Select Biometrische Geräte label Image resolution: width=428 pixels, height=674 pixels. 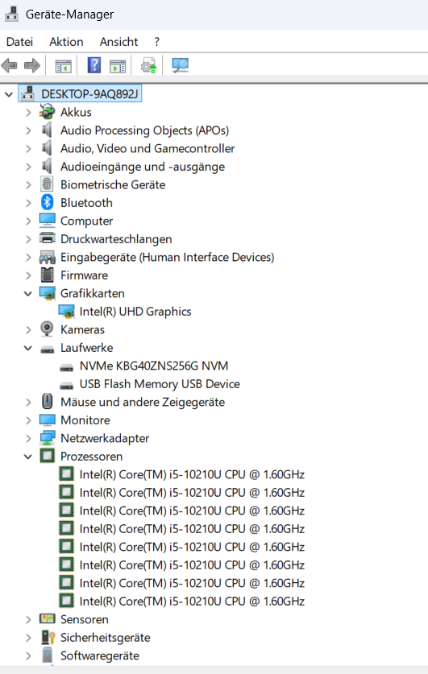point(113,184)
